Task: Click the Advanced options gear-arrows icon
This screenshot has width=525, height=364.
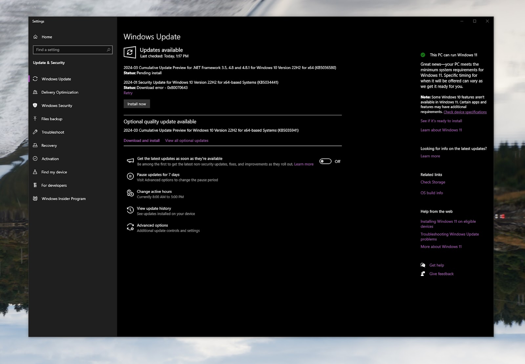Action: pos(130,227)
